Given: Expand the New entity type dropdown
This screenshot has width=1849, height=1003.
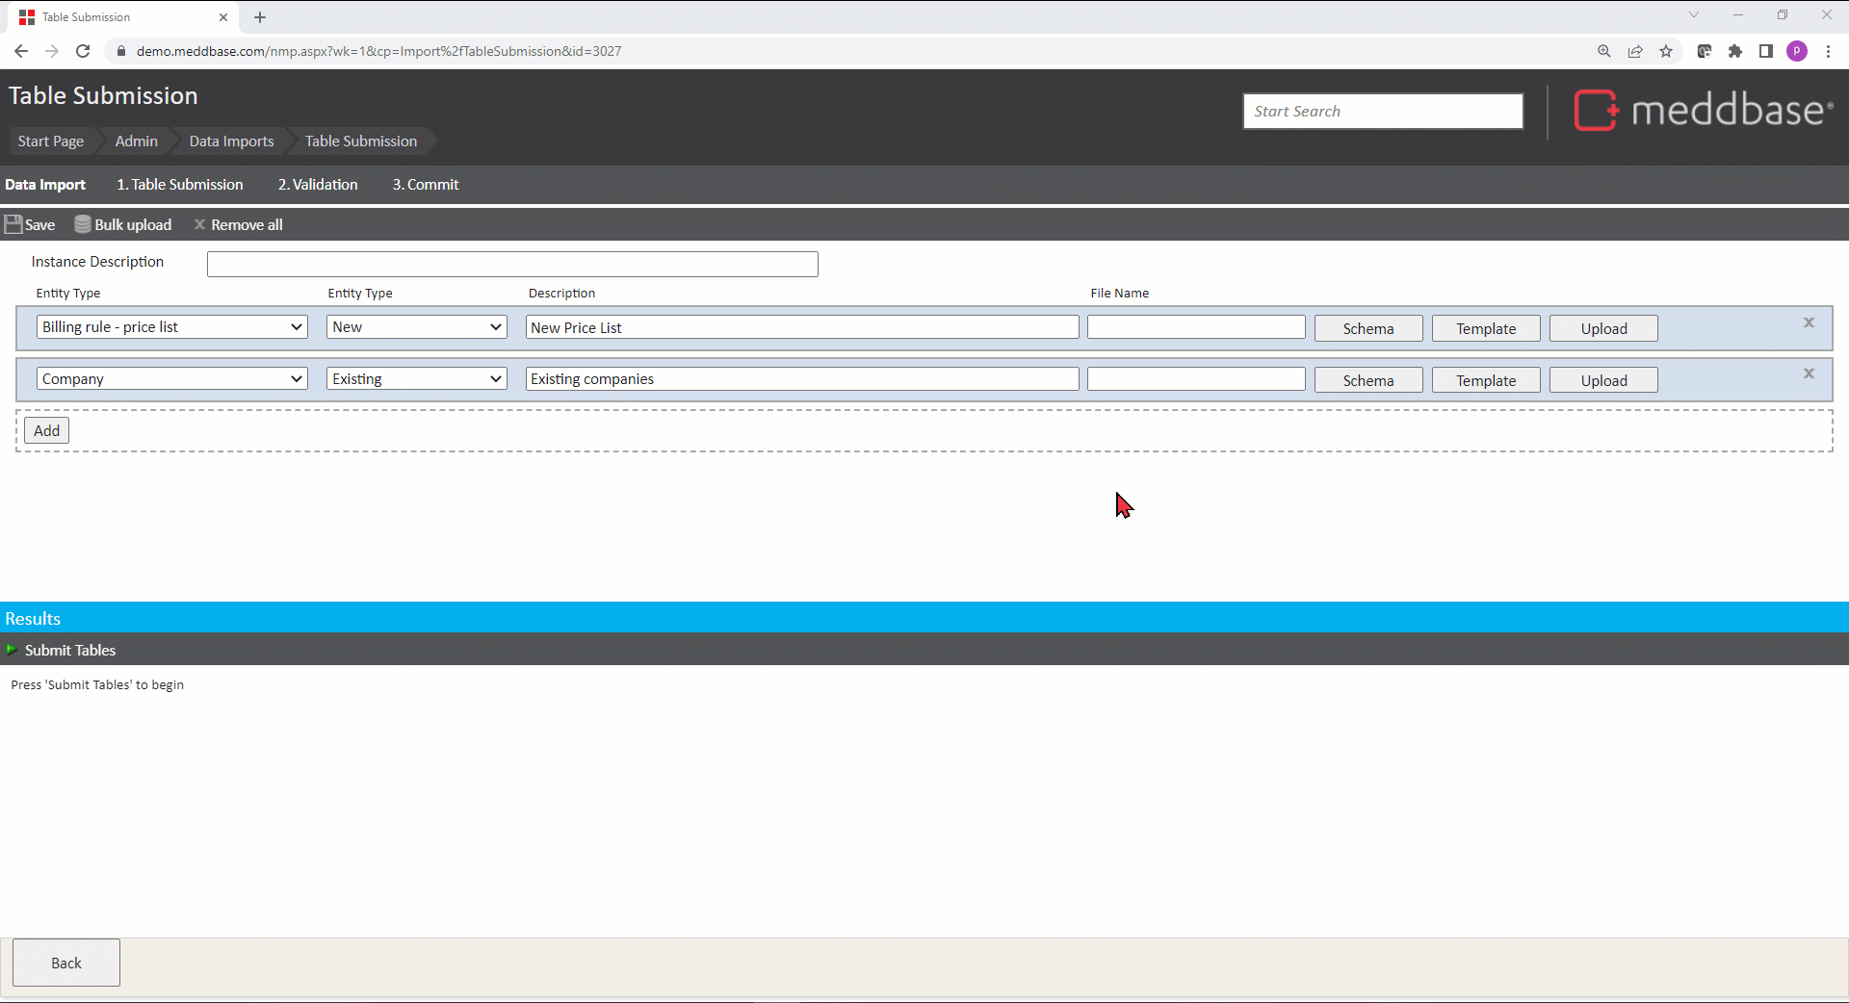Looking at the screenshot, I should (416, 327).
